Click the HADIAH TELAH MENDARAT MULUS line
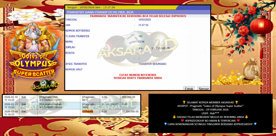Screen dimensions: 276x136 [210, 117]
